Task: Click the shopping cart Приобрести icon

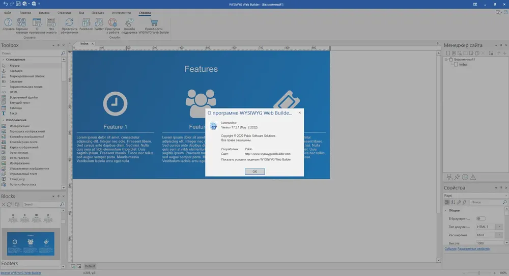Action: 154,22
